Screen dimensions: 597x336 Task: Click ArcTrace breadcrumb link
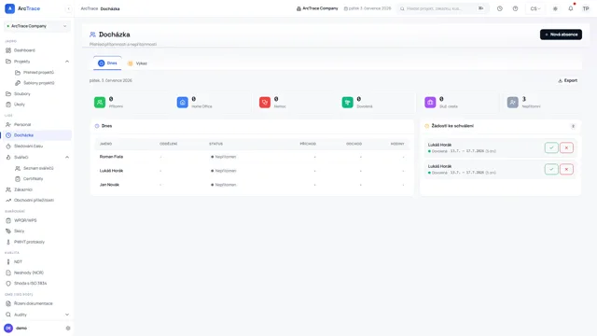coord(90,8)
